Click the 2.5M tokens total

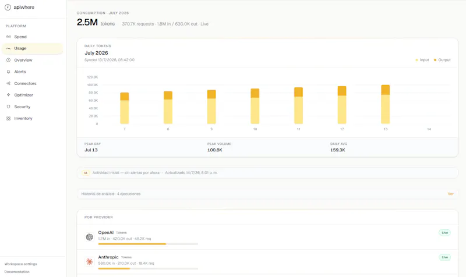pyautogui.click(x=96, y=22)
